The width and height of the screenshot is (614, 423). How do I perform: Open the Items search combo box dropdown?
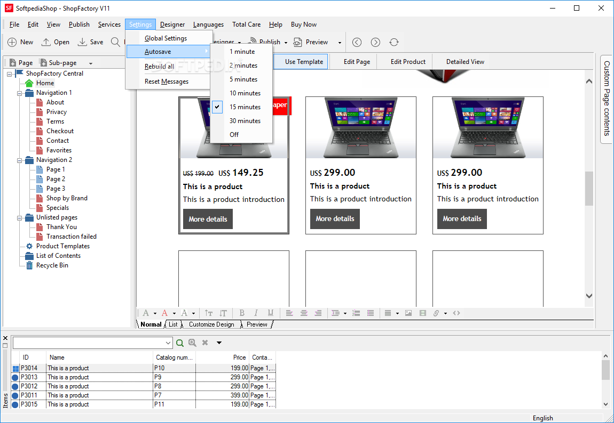(168, 343)
